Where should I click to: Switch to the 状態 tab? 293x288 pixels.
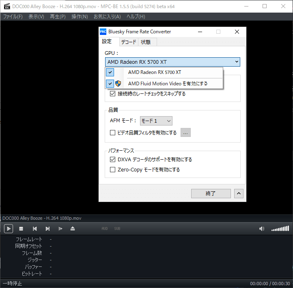point(147,42)
